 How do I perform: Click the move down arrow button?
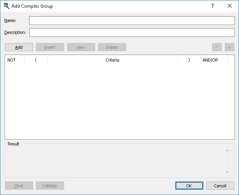pos(229,47)
